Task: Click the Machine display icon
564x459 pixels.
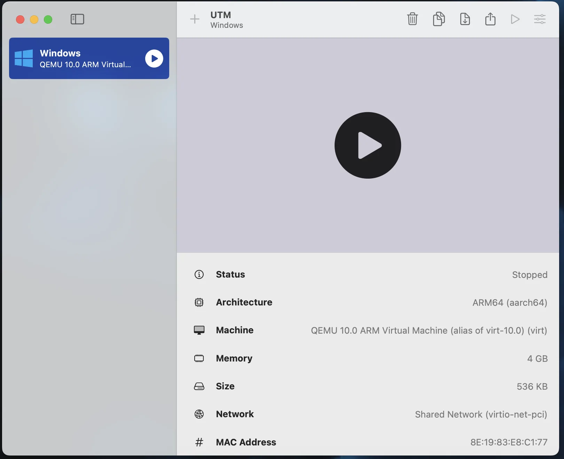Action: click(199, 330)
